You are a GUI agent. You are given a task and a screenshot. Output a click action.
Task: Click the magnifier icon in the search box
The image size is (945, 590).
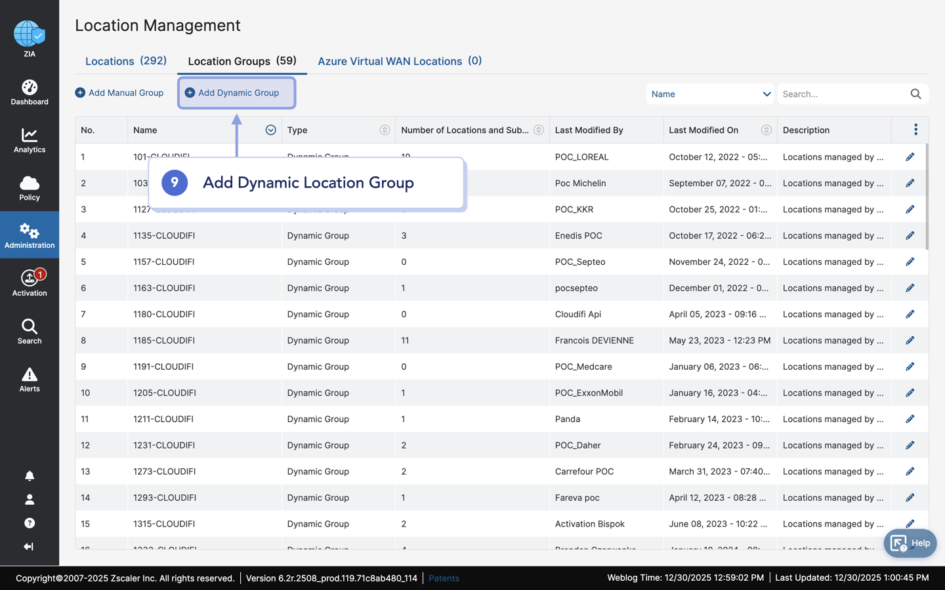click(915, 94)
